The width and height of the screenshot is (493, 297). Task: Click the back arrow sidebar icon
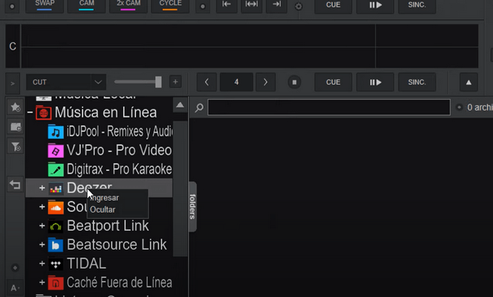15,184
